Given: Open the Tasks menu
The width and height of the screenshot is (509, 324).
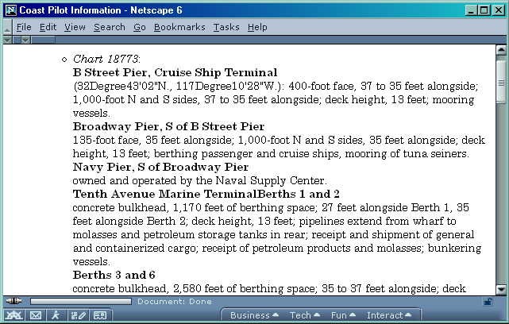Looking at the screenshot, I should pyautogui.click(x=226, y=27).
